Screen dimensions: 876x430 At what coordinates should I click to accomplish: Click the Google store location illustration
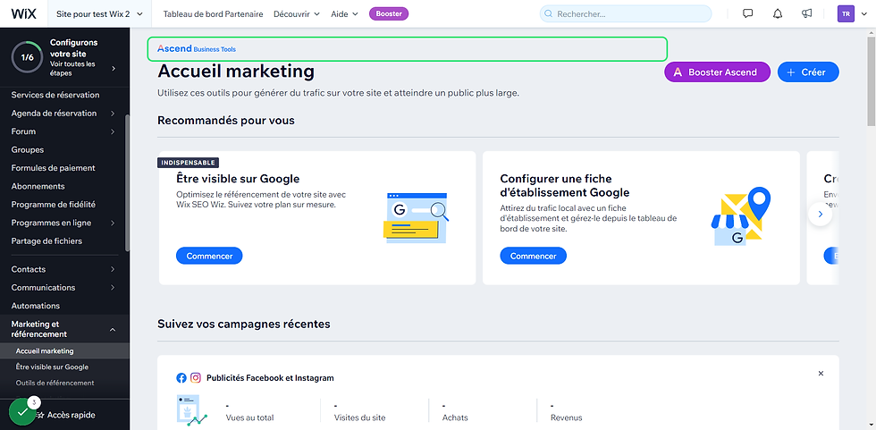(x=741, y=216)
